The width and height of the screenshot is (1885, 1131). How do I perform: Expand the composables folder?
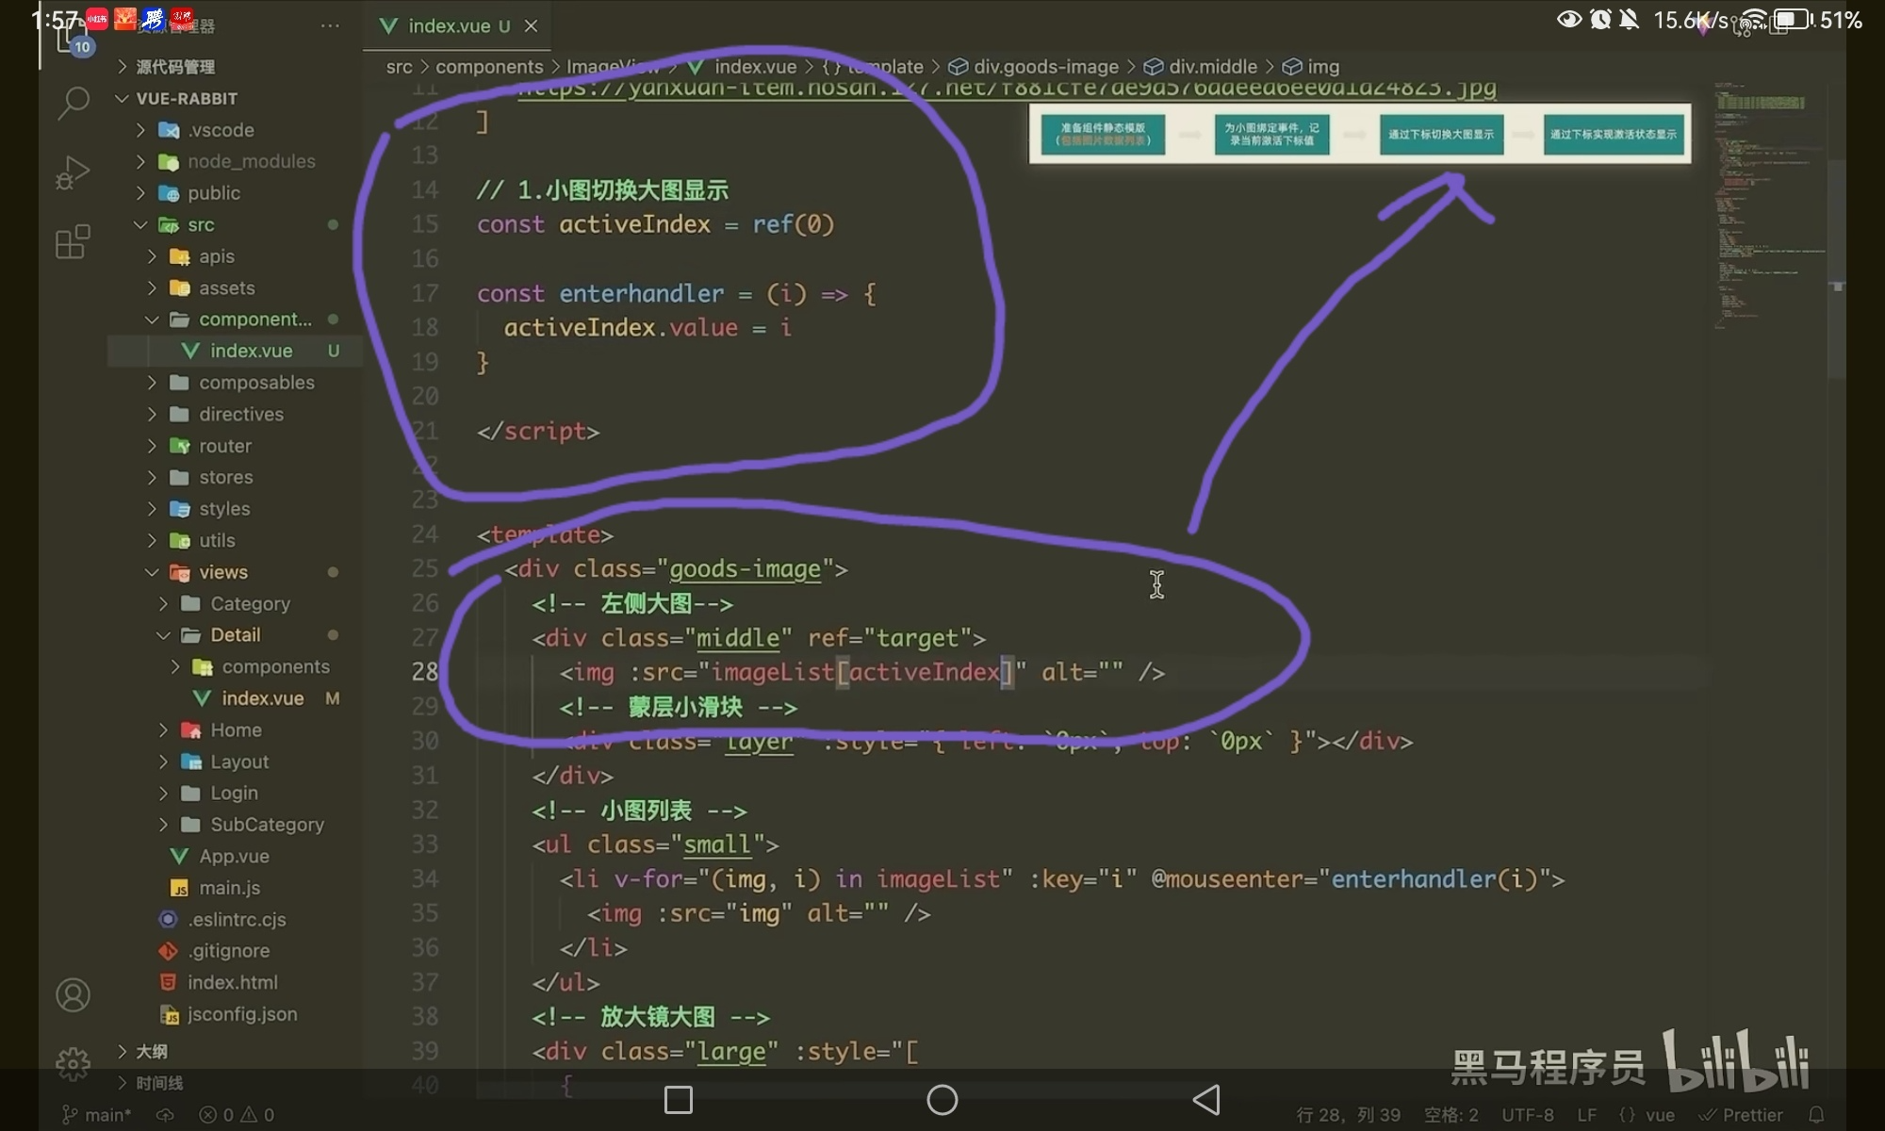[x=256, y=383]
